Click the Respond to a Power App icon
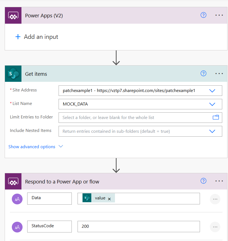Viewport: 228px width, 241px height. (13, 181)
